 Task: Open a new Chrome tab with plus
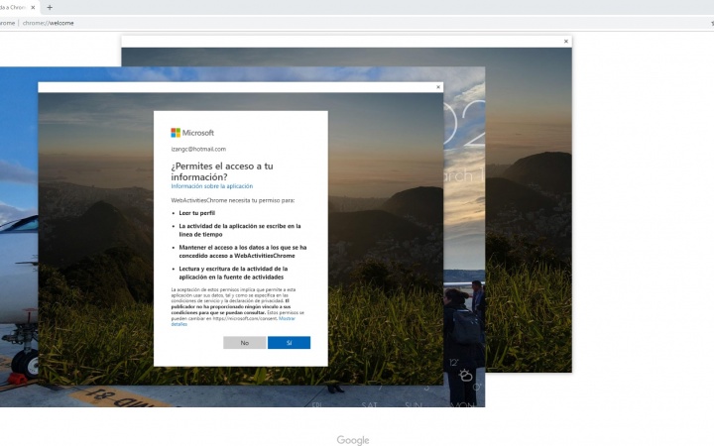click(50, 7)
